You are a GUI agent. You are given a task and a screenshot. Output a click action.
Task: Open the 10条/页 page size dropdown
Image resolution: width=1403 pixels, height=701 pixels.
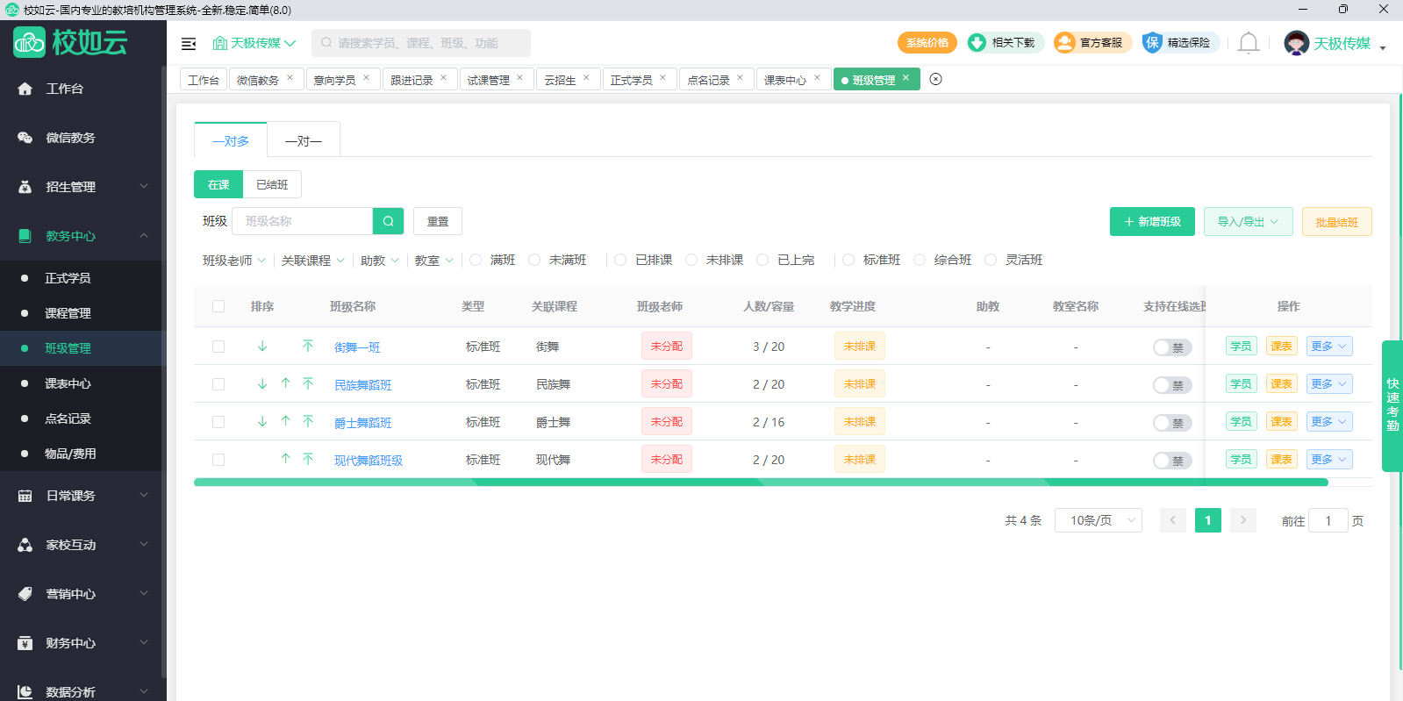coord(1098,520)
